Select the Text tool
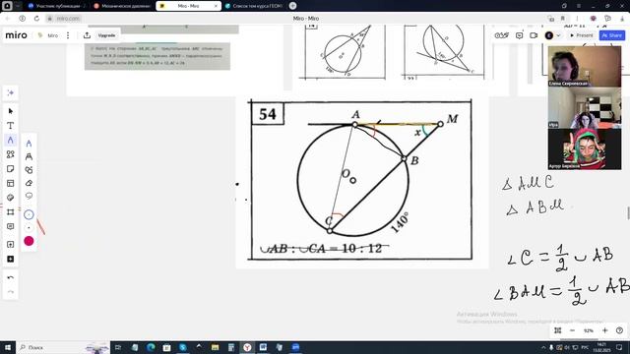 point(11,126)
